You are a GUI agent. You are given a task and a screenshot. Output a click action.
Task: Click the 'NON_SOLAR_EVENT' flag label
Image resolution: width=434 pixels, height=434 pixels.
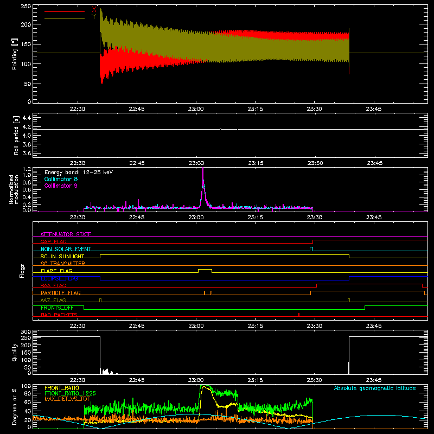[x=66, y=249]
